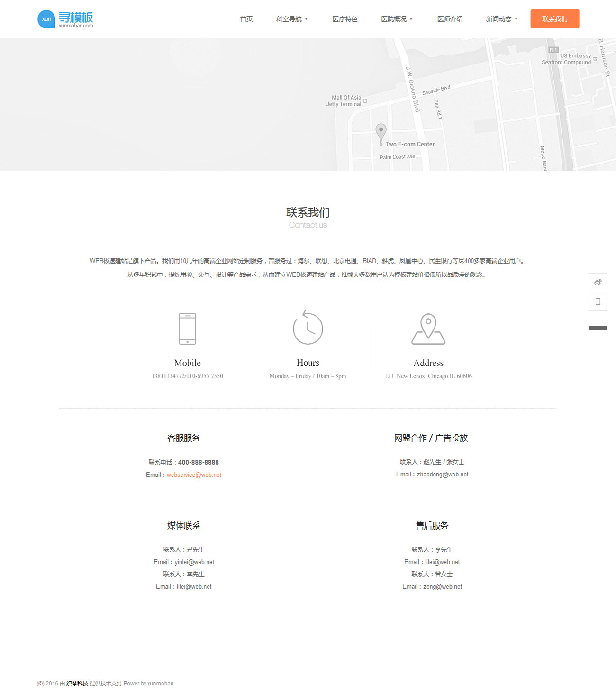This screenshot has height=694, width=616.
Task: Click the xunmoban logo
Action: [x=65, y=19]
